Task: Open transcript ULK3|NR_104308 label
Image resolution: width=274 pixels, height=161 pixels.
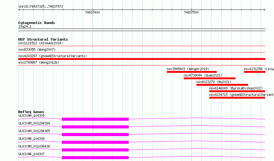Action: click(31, 139)
